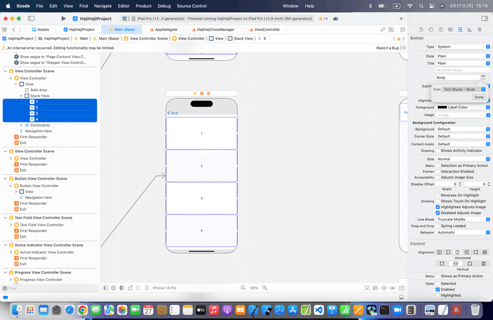Open the Attributes inspector icon

(460, 30)
